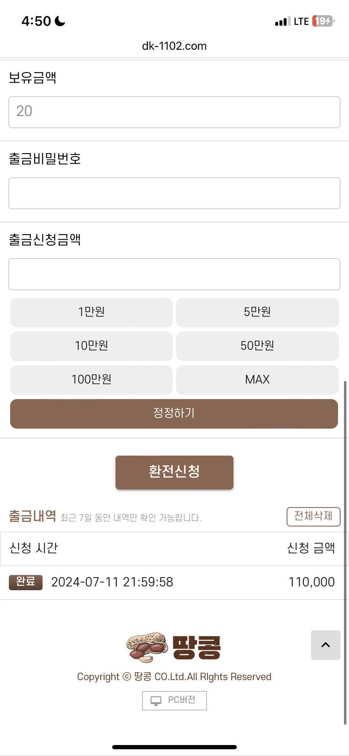Focus the 출금신청금액 amount field

[x=174, y=274]
